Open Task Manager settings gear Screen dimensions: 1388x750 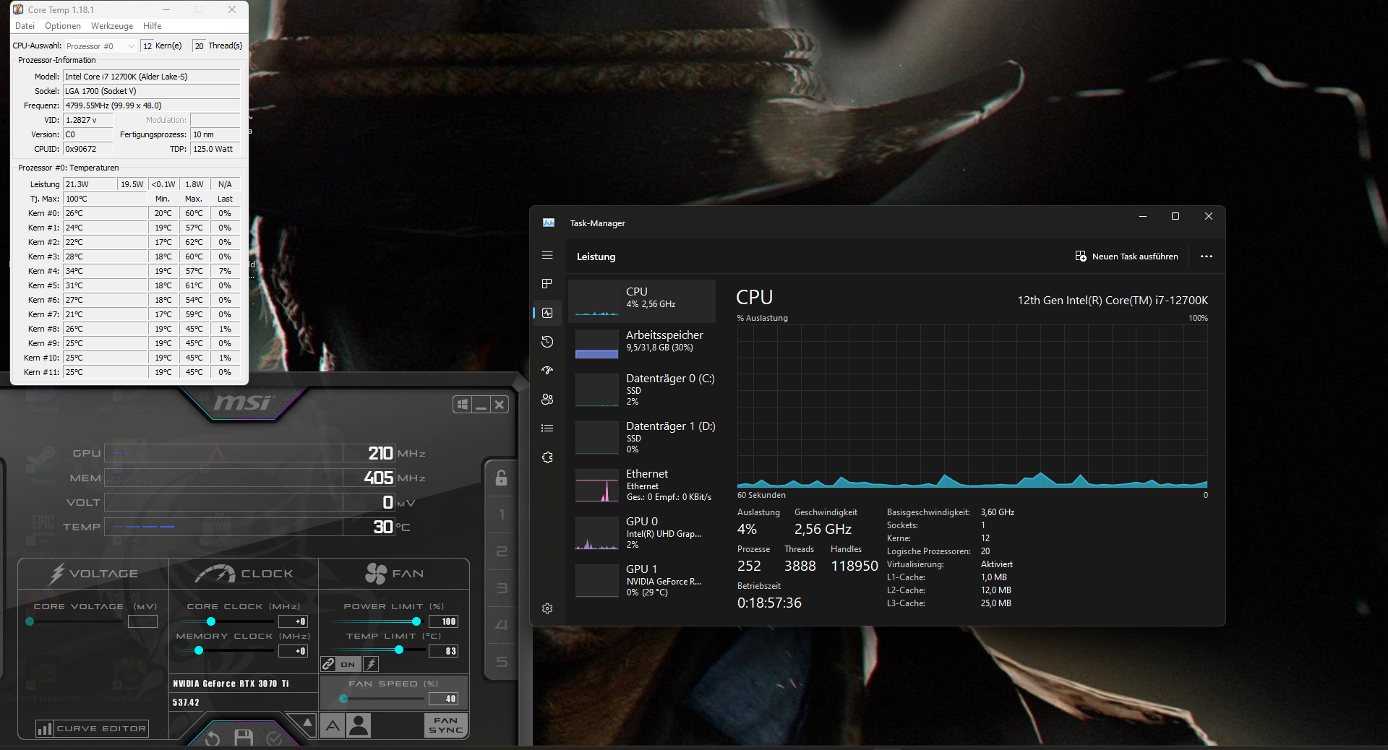point(547,608)
